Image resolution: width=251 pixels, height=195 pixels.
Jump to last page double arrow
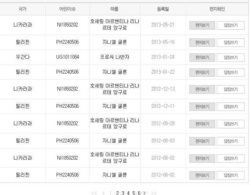tap(154, 193)
